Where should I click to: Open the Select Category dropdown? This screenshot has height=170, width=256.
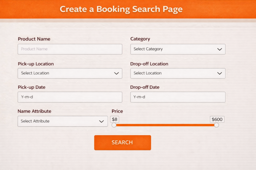pyautogui.click(x=178, y=49)
